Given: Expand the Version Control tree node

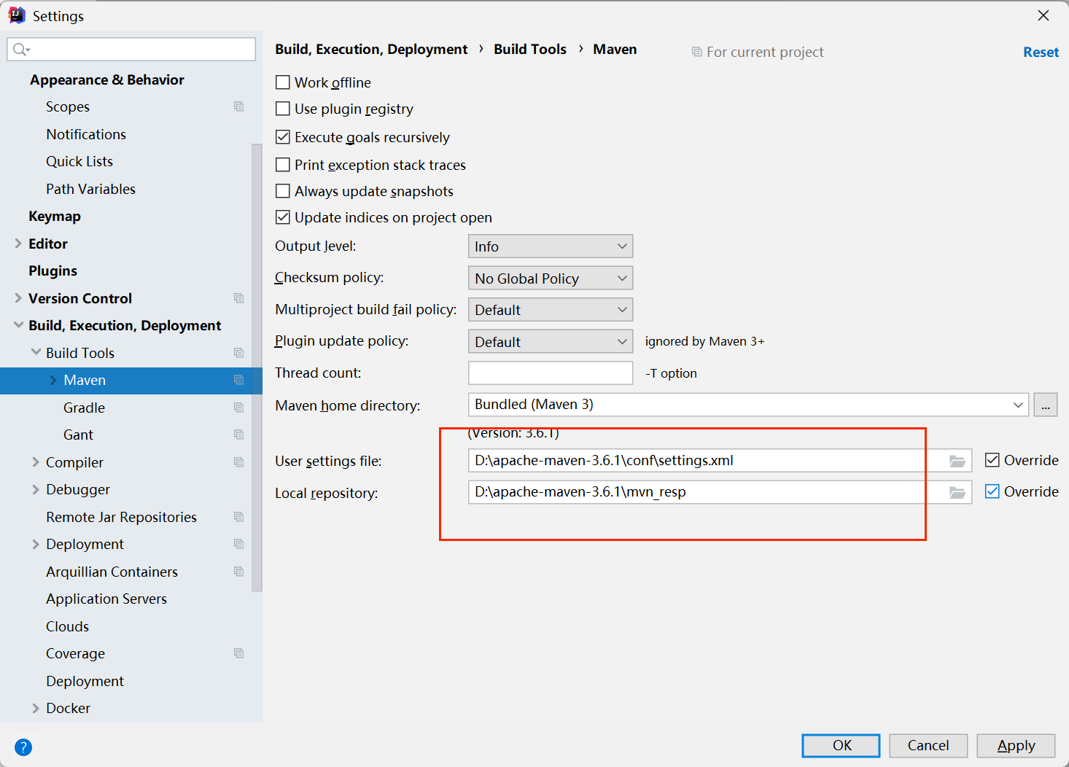Looking at the screenshot, I should coord(18,298).
